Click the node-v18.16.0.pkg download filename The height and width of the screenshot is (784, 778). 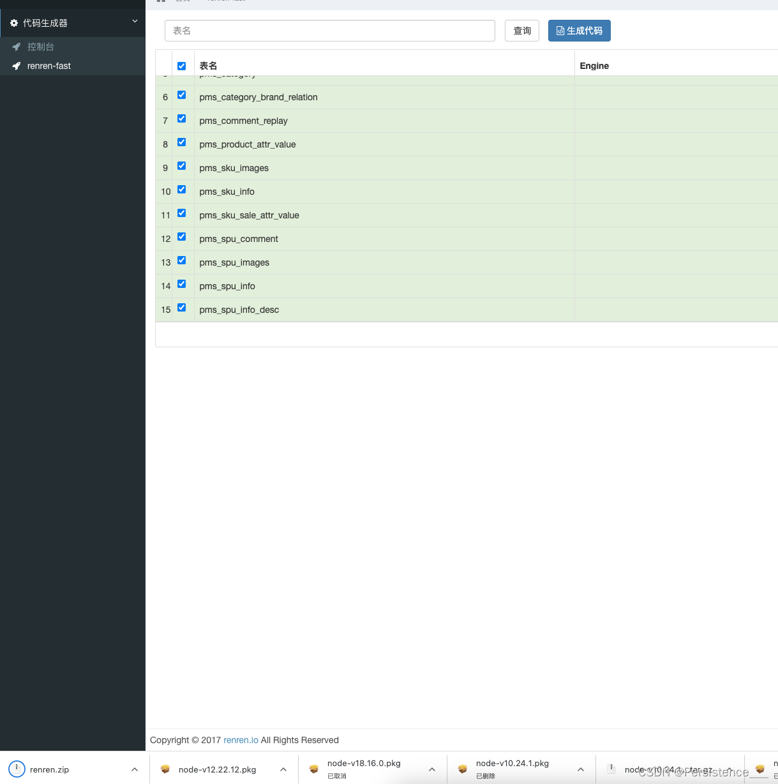click(364, 763)
